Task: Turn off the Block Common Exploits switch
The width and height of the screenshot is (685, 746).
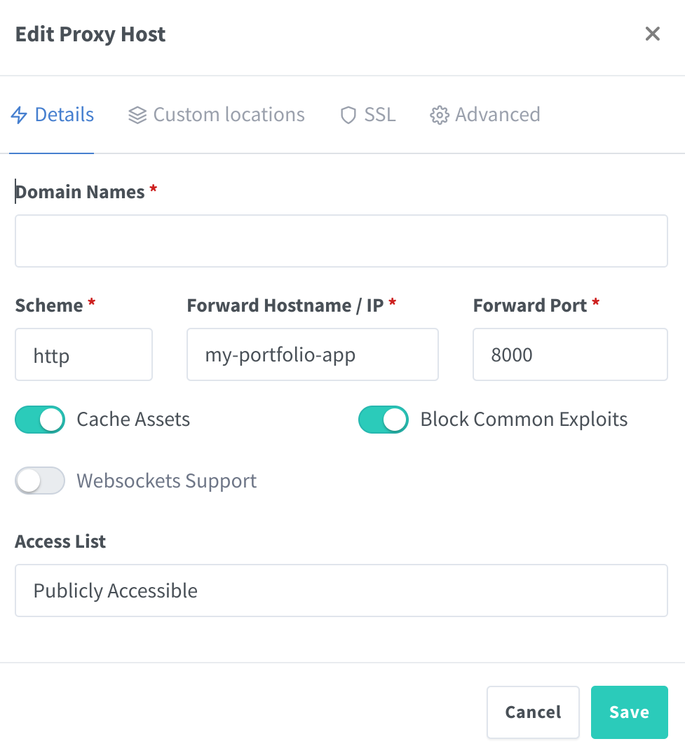Action: pyautogui.click(x=384, y=420)
